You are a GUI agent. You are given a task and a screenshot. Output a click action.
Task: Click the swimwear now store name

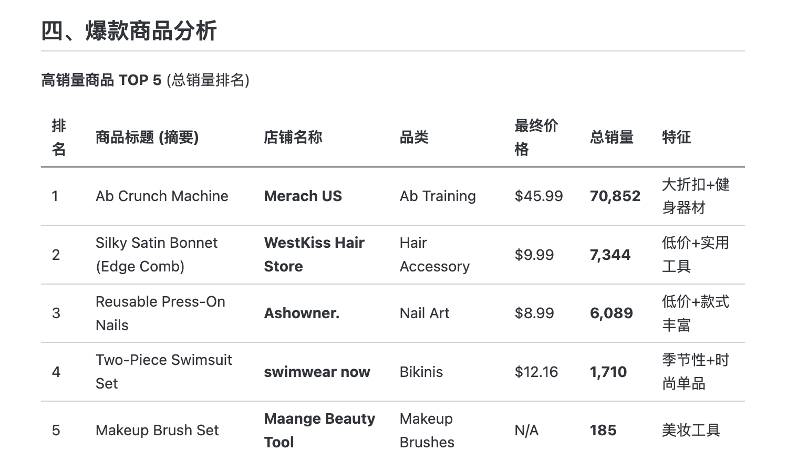317,372
